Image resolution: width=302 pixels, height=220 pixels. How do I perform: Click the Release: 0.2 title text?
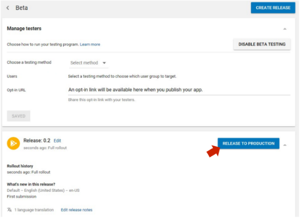(x=37, y=140)
